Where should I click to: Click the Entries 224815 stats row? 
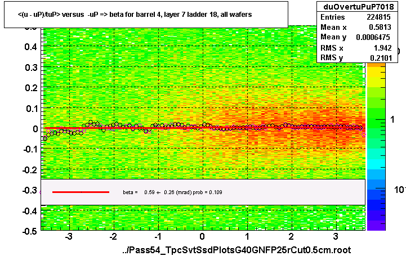coord(355,17)
